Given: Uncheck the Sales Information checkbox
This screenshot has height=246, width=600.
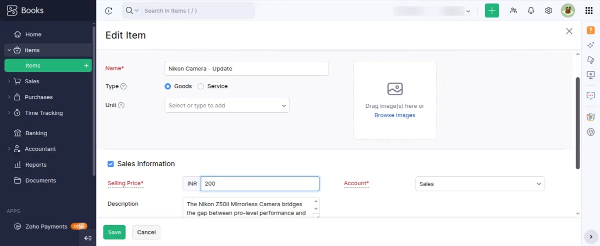Looking at the screenshot, I should 111,164.
